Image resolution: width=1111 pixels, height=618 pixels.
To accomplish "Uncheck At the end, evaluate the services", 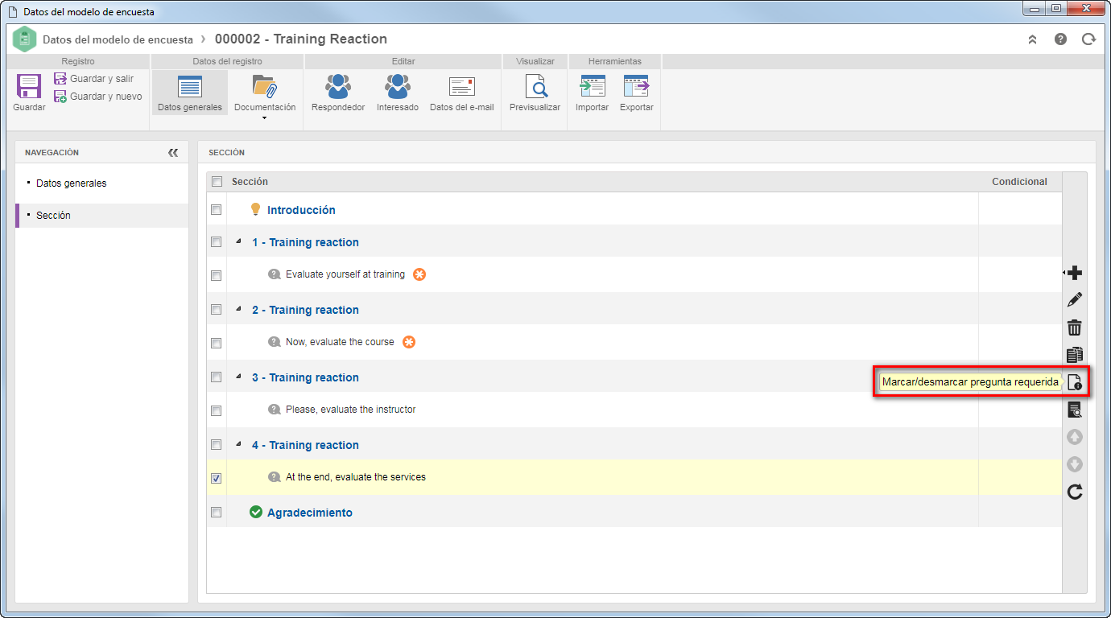I will coord(216,478).
